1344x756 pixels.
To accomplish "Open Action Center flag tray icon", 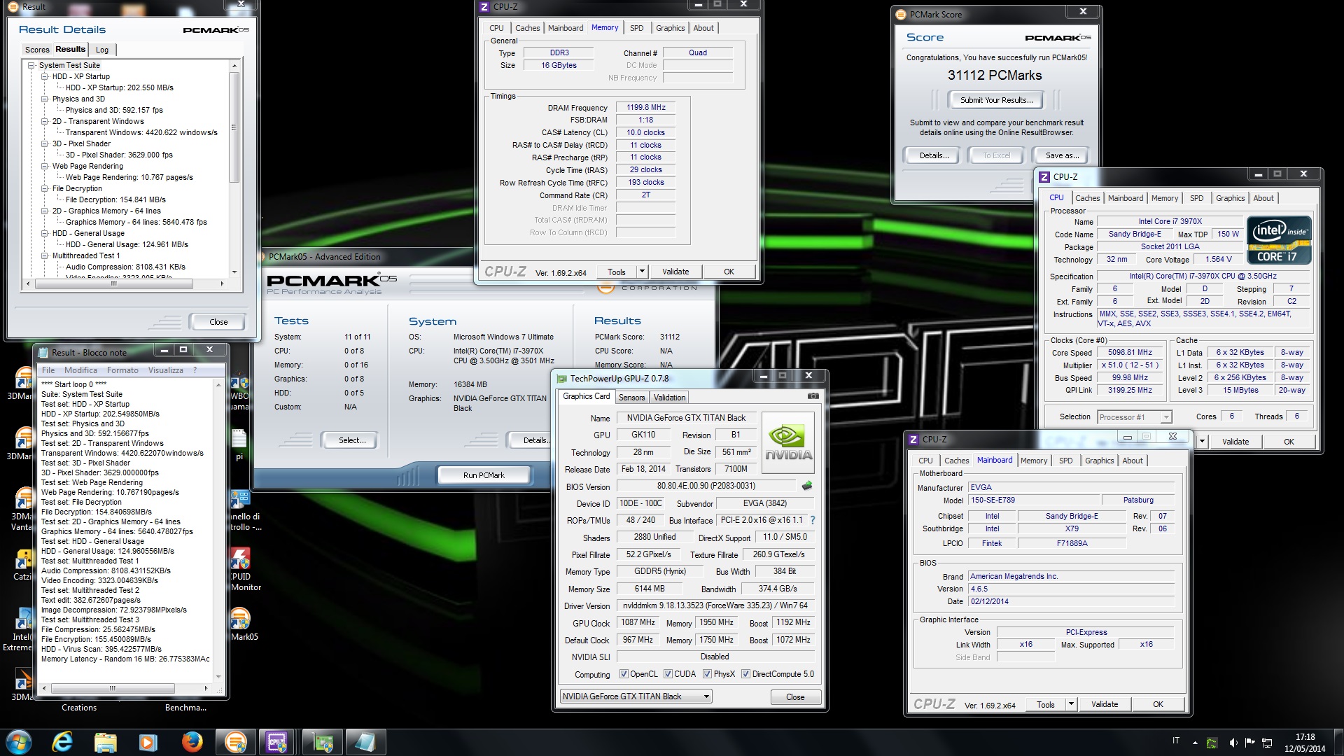I will [1250, 743].
